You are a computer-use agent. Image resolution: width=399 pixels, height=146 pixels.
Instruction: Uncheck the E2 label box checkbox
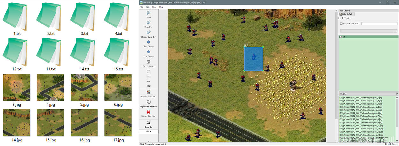341,37
